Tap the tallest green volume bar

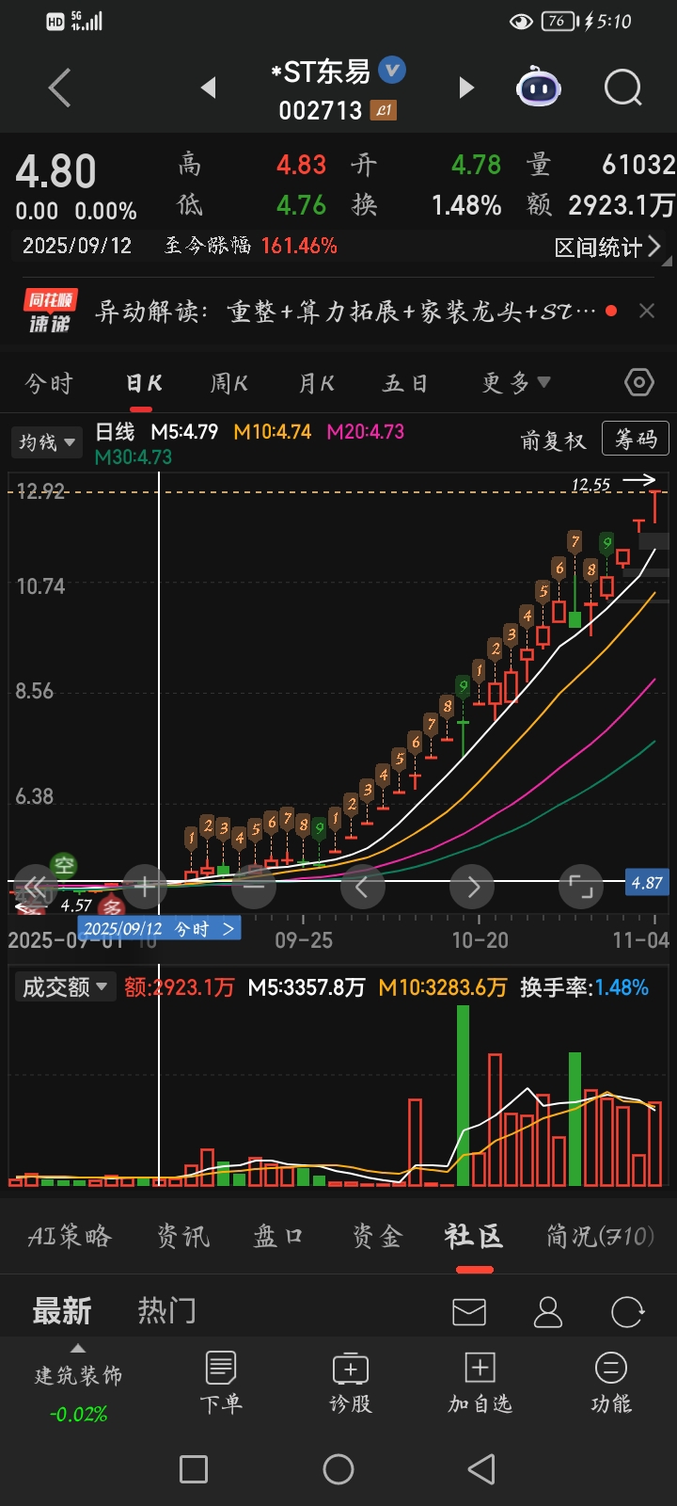pyautogui.click(x=463, y=1096)
